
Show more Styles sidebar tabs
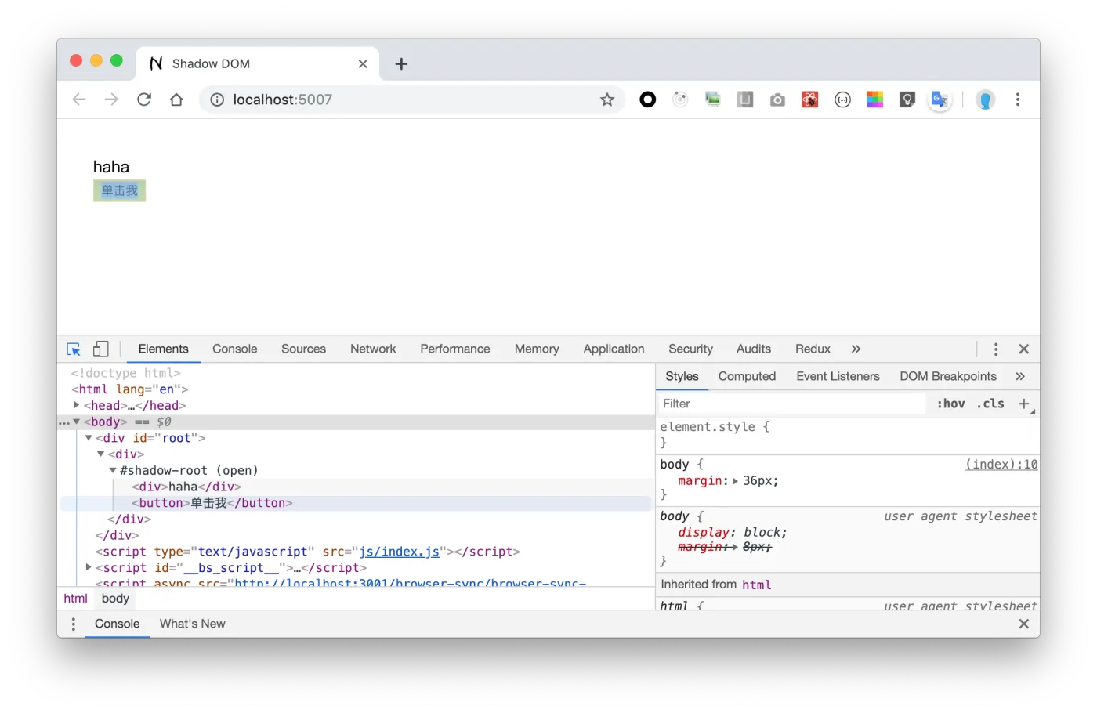(1020, 377)
